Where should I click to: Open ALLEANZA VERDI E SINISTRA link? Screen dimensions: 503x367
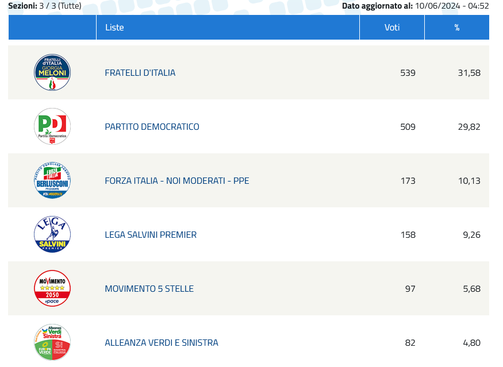coord(161,342)
